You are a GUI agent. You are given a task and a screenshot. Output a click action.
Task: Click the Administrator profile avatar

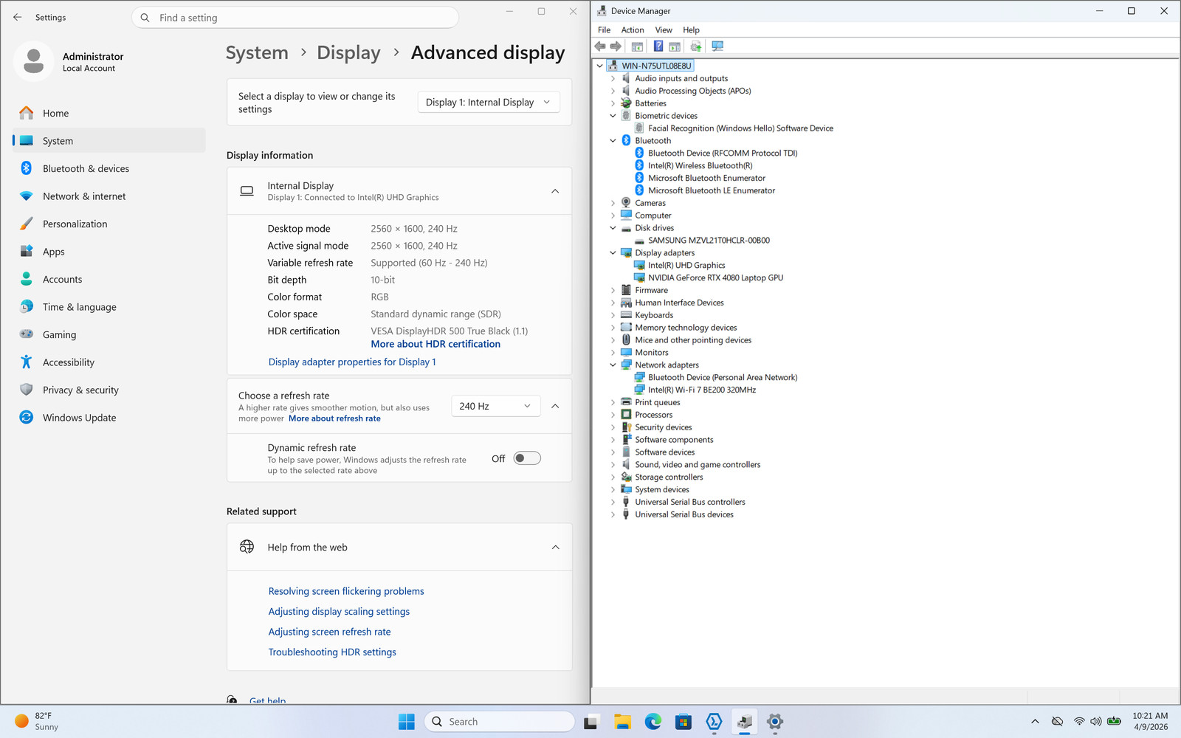[34, 61]
